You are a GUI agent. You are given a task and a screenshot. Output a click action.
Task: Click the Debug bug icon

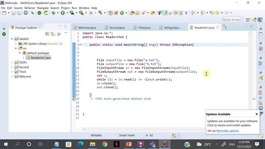pos(53,13)
